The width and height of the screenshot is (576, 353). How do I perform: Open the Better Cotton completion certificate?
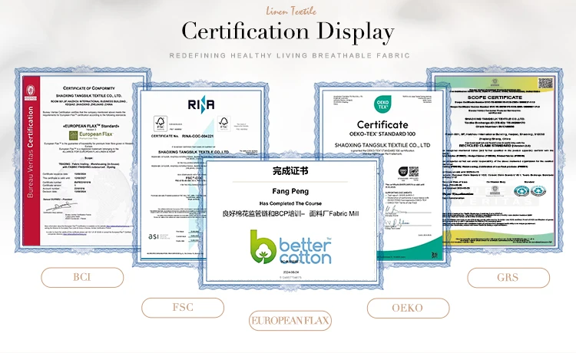pyautogui.click(x=290, y=221)
